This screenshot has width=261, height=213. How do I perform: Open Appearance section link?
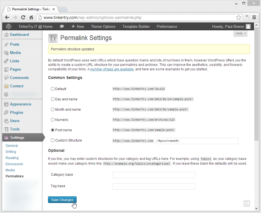21,104
